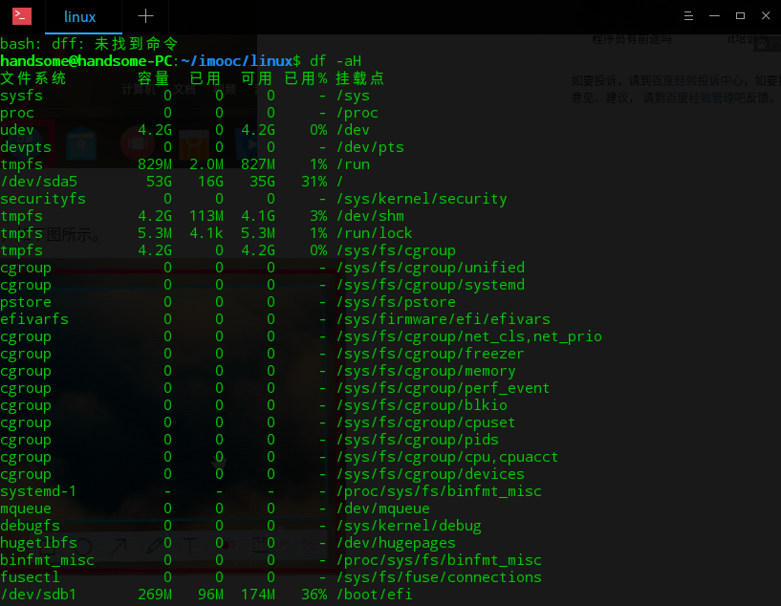The image size is (781, 606).
Task: Click the udev filesystem name
Action: pos(17,130)
